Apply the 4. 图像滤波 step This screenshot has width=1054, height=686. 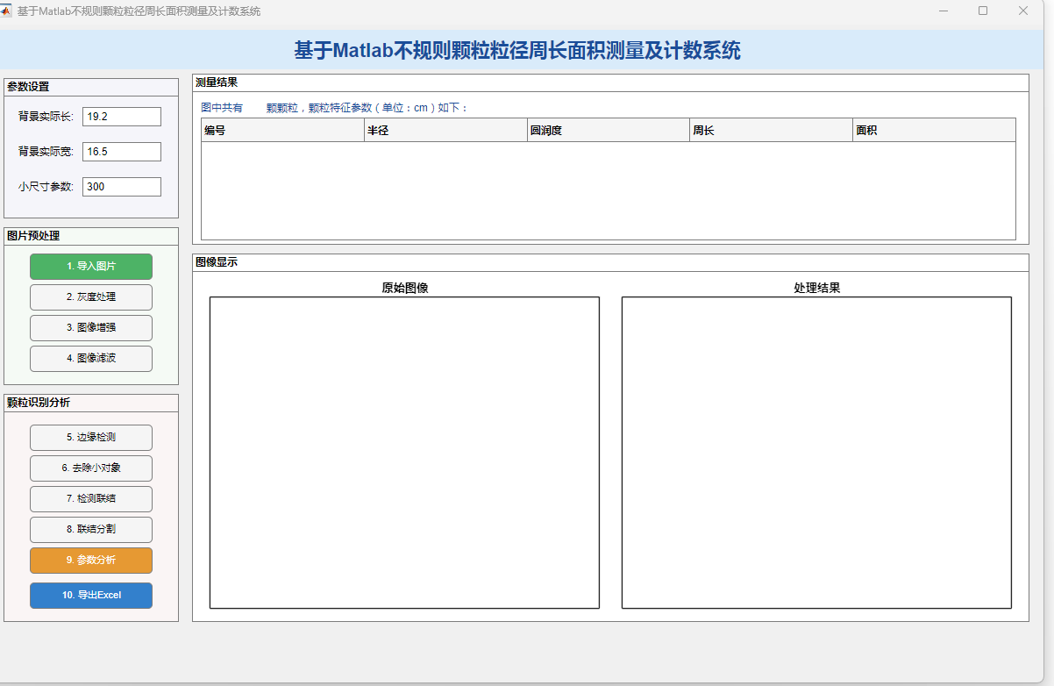(x=91, y=359)
